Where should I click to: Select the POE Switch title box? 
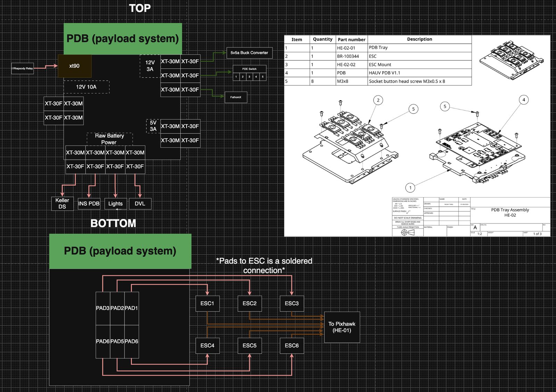click(x=250, y=69)
